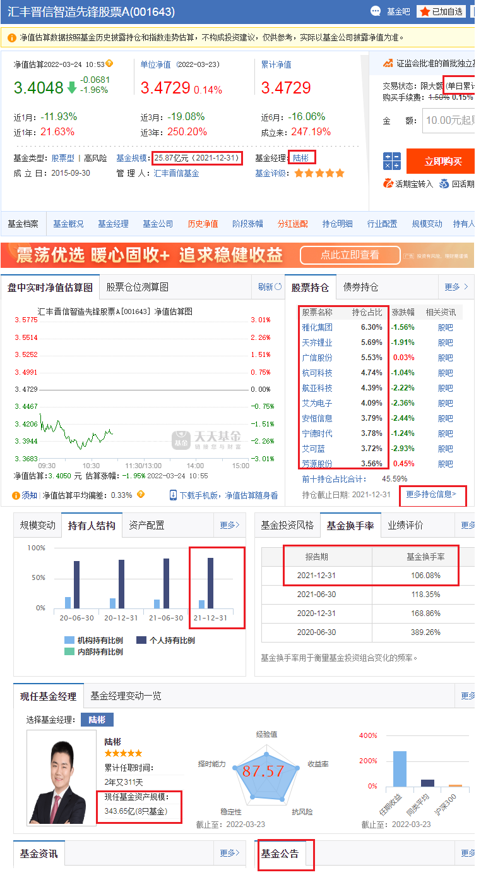Open 股吧 link in 广信股份 row
The height and width of the screenshot is (882, 481).
(446, 358)
